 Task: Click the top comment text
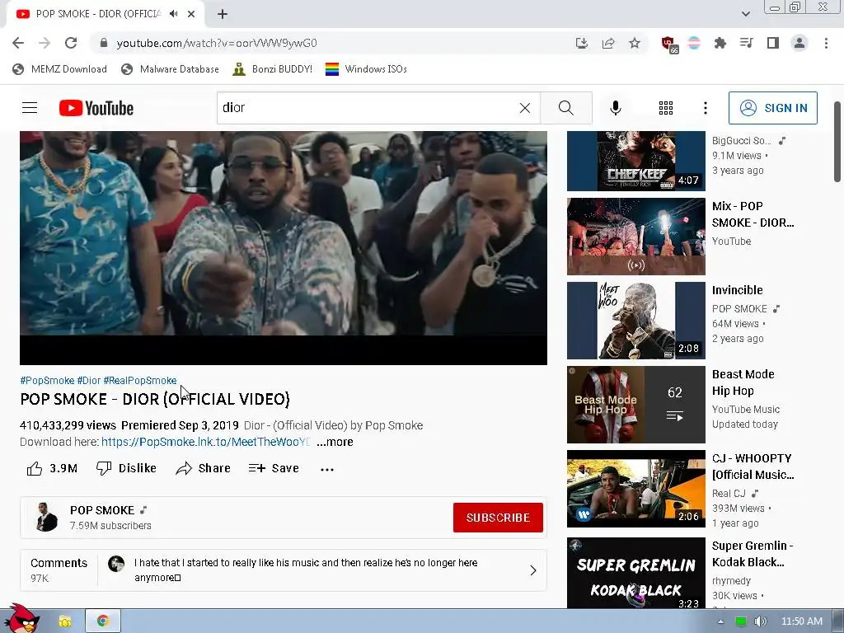coord(306,570)
